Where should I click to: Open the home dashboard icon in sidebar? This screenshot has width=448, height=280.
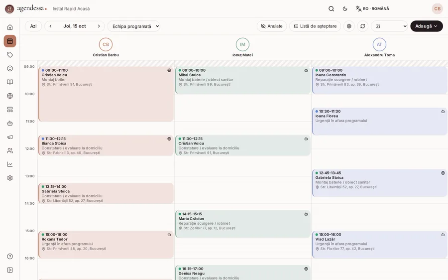(x=10, y=27)
